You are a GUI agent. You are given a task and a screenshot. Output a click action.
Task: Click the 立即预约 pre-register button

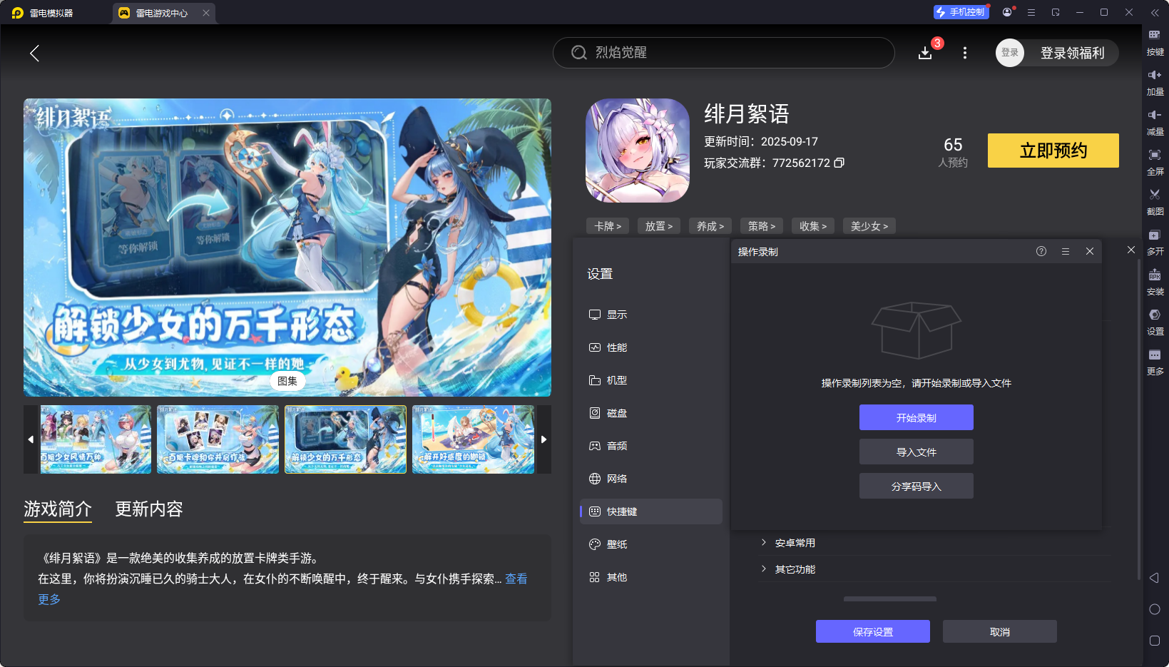(x=1052, y=151)
